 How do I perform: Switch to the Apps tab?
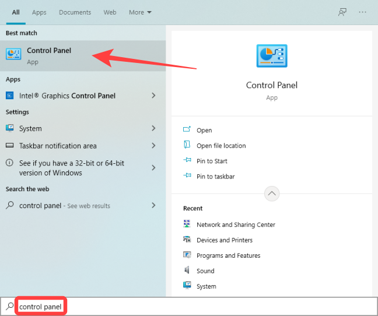click(x=39, y=12)
